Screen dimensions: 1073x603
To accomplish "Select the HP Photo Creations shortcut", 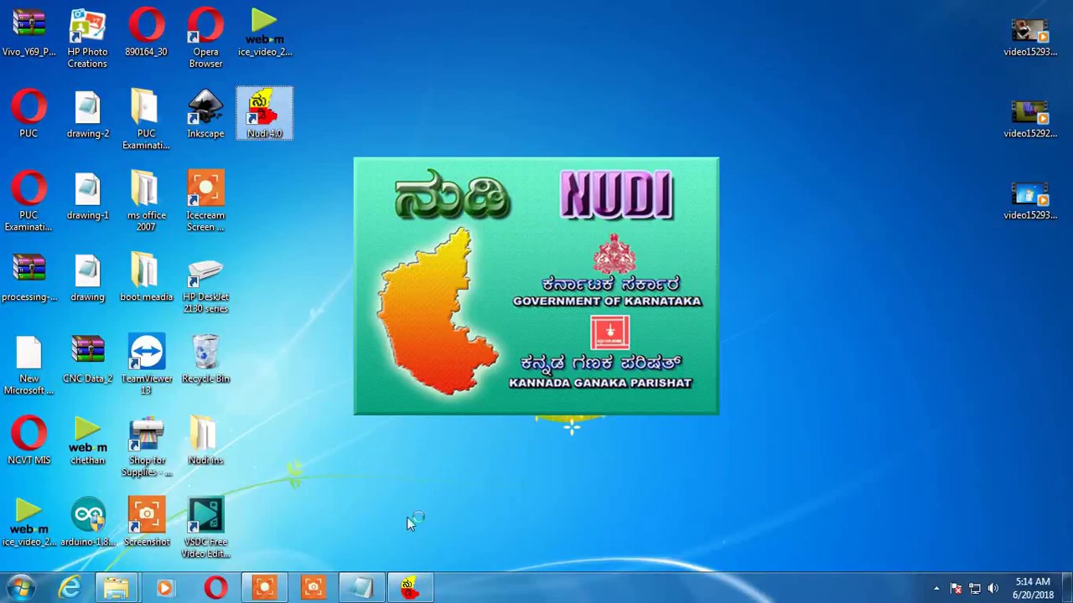I will 87,37.
